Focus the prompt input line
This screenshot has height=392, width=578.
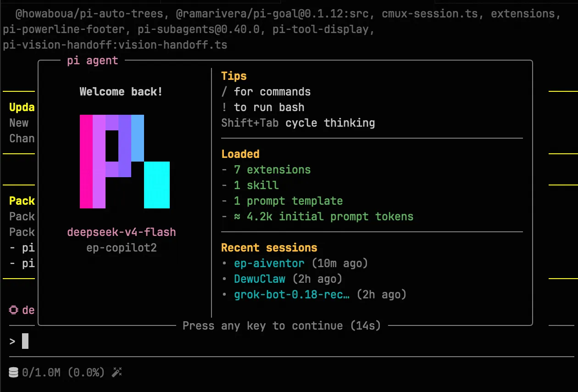click(292, 342)
